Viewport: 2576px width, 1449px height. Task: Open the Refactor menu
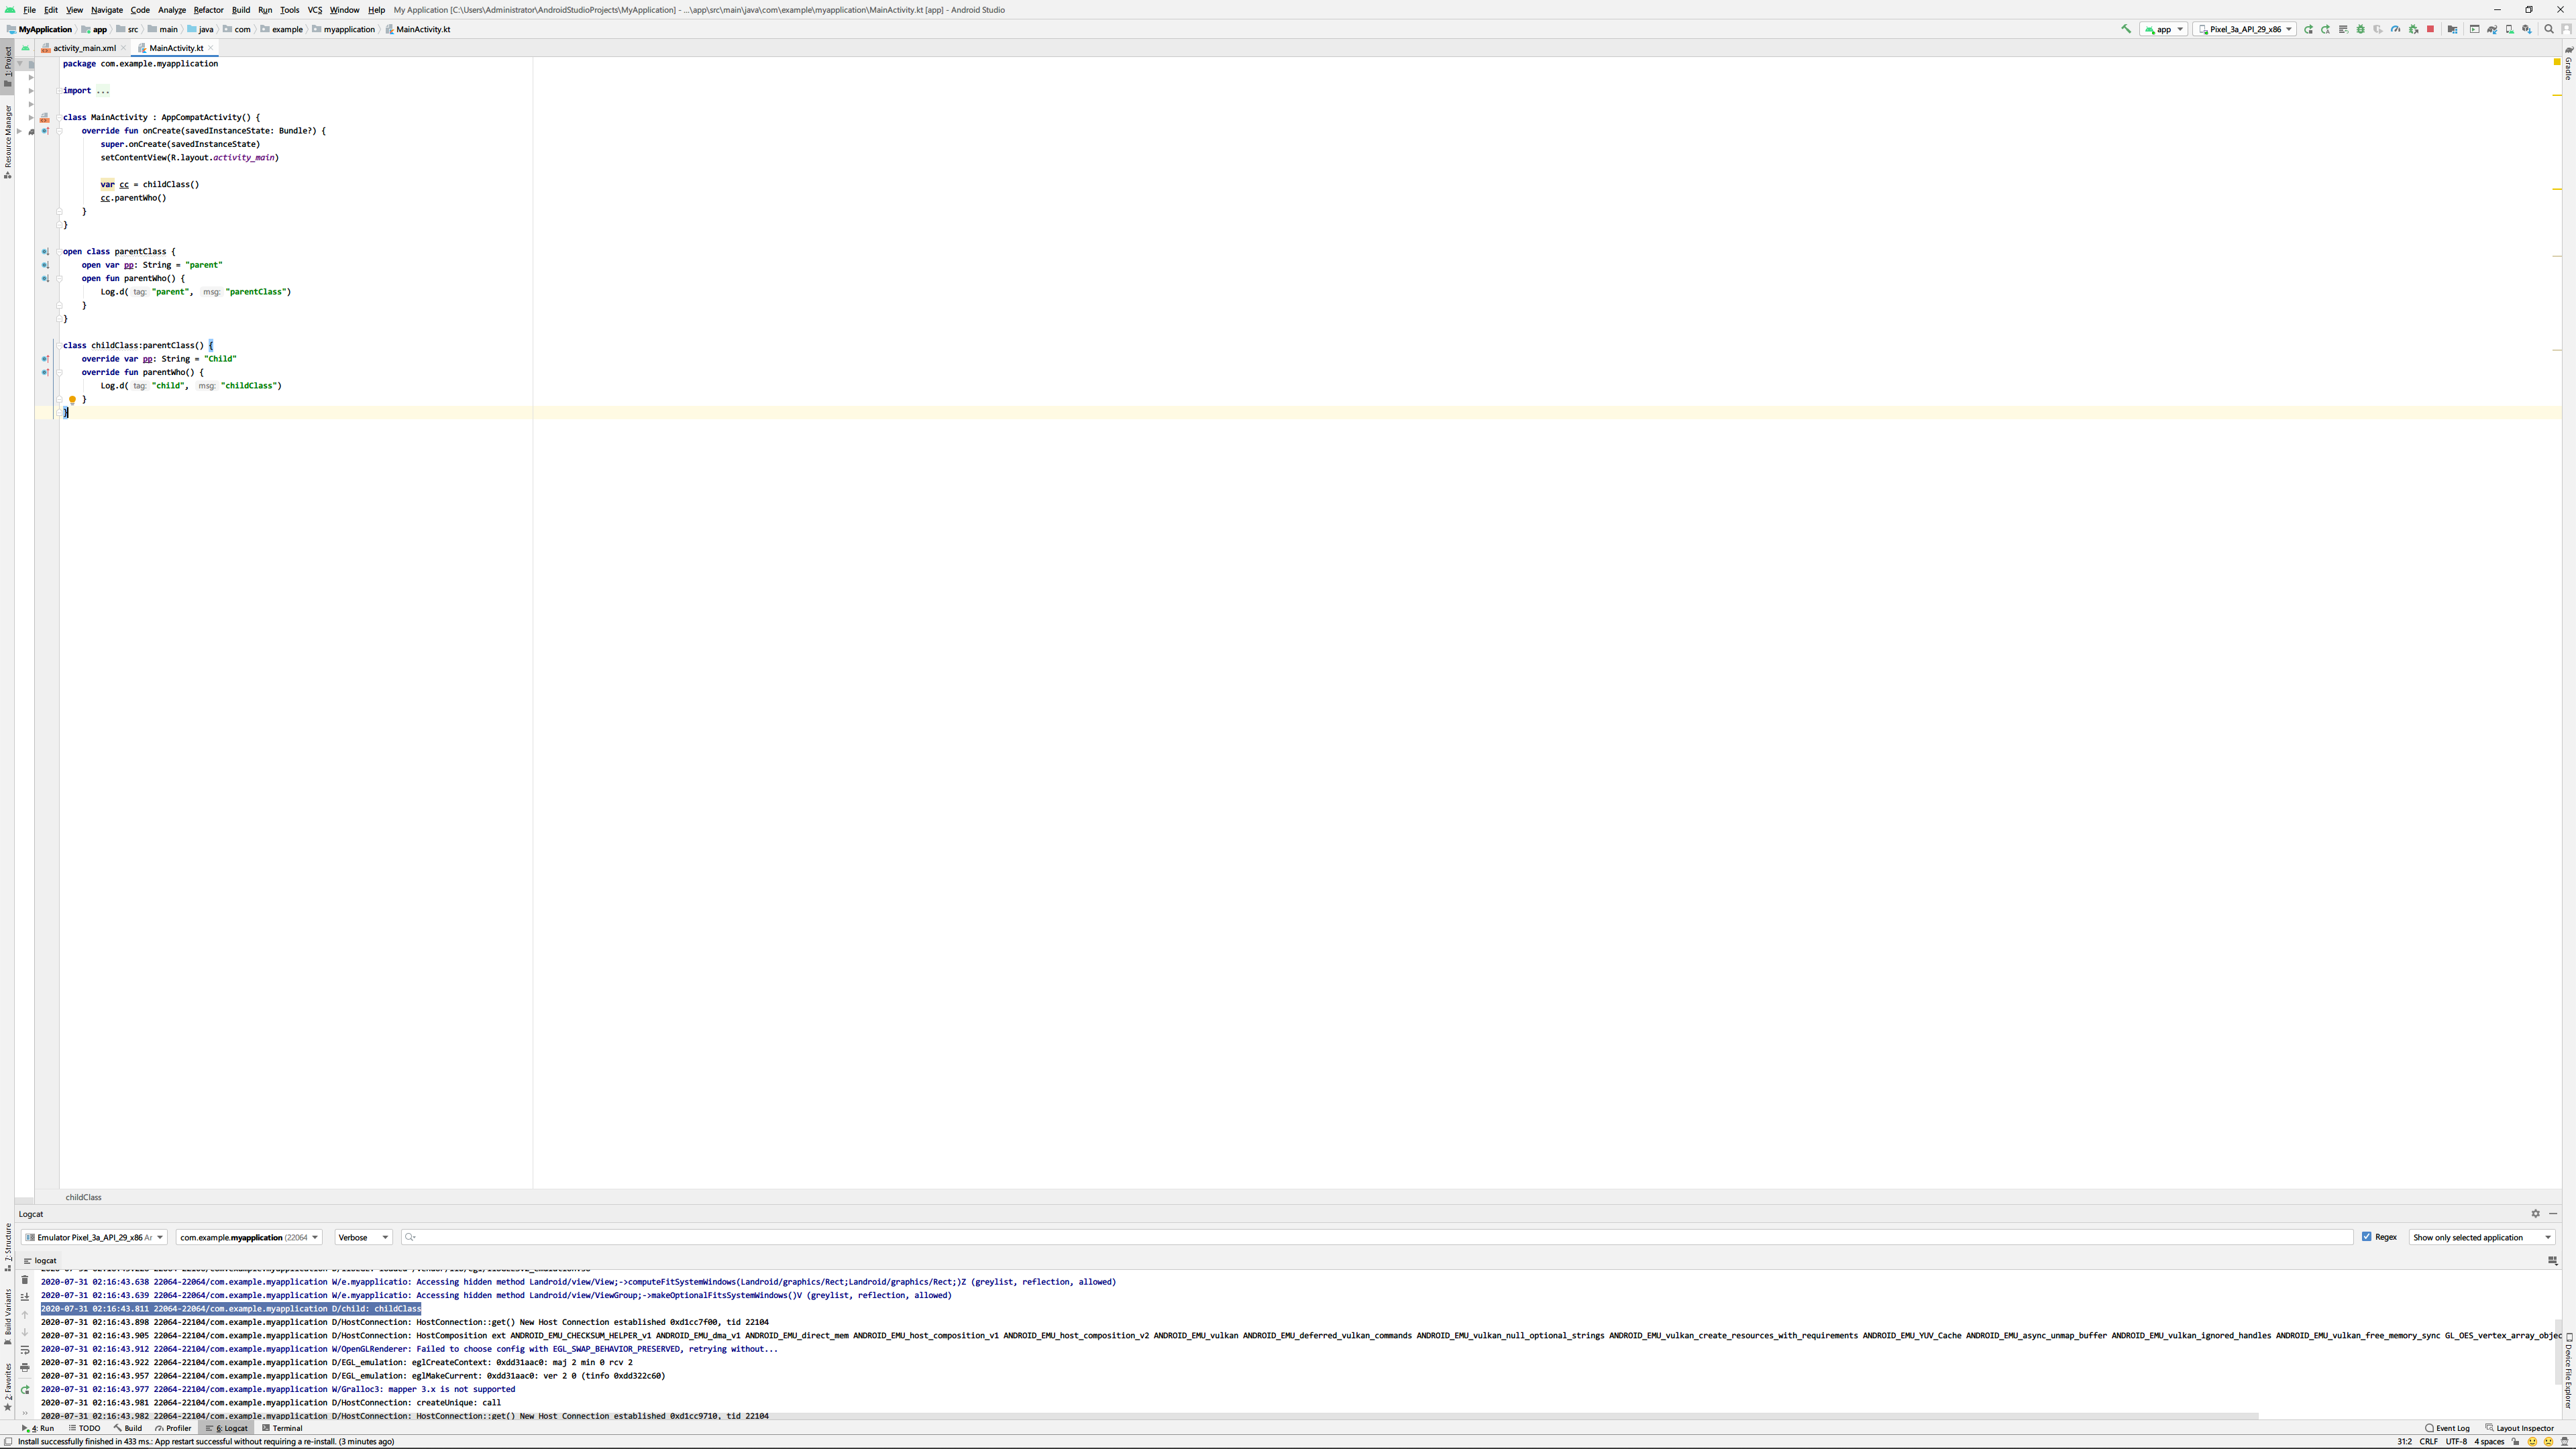coord(208,10)
